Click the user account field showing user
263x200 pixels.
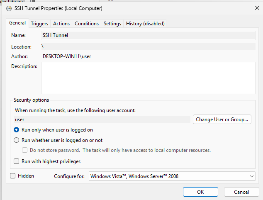[x=102, y=120]
